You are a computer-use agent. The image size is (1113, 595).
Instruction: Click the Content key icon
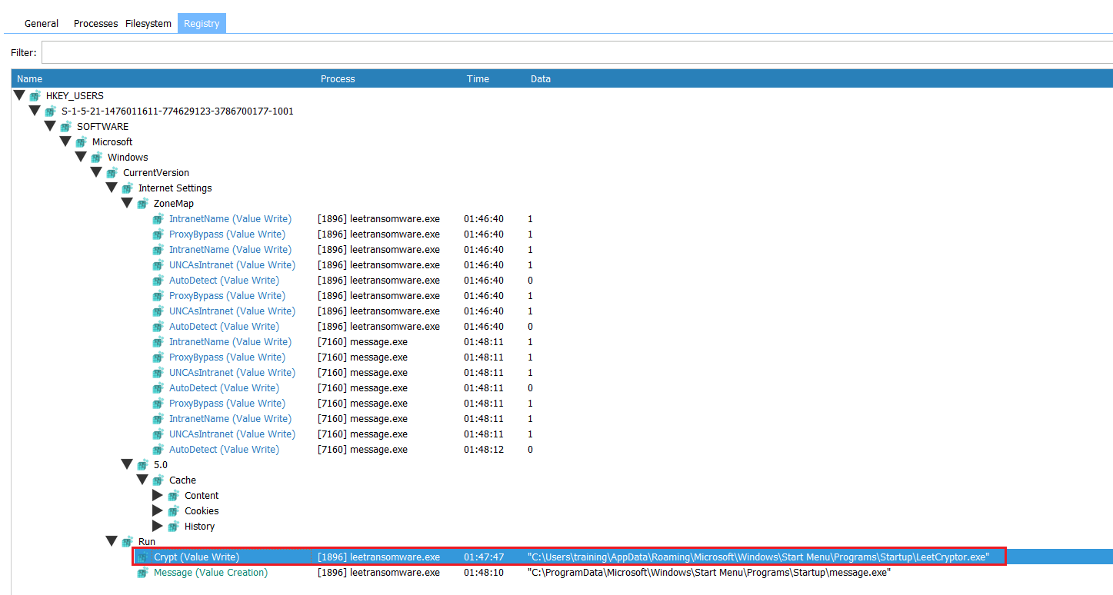click(173, 495)
